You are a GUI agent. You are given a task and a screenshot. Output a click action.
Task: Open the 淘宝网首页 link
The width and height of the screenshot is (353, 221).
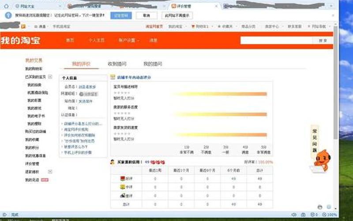click(154, 27)
